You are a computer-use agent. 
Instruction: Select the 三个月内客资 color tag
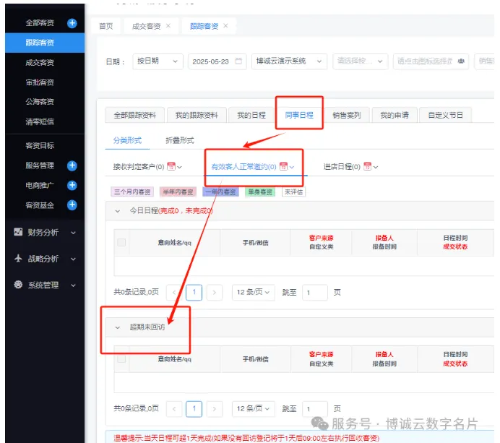[132, 192]
